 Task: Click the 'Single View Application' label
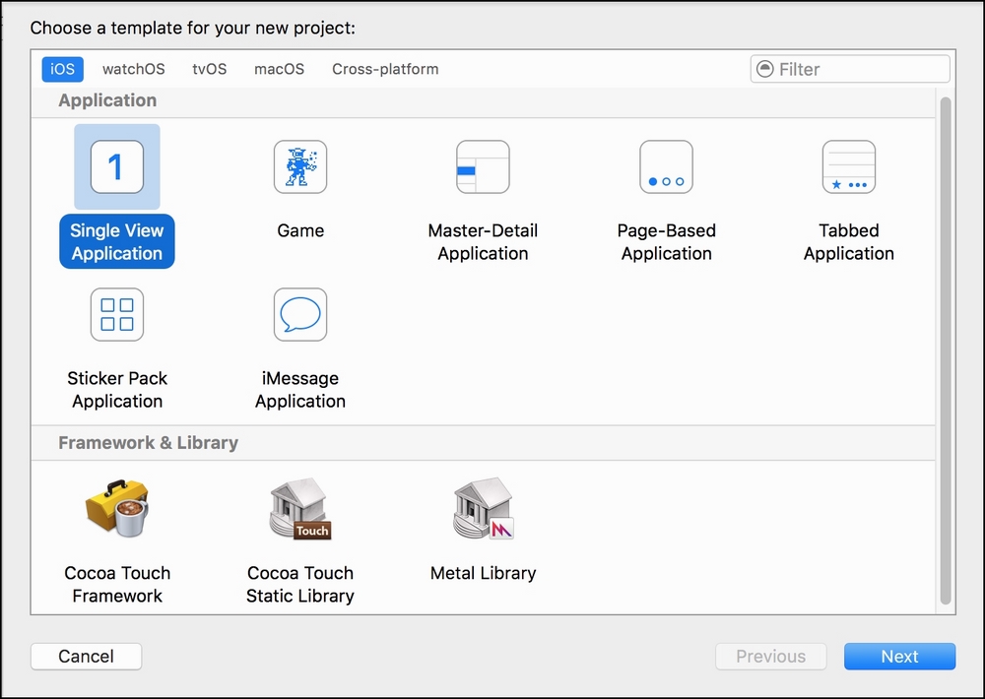[117, 242]
